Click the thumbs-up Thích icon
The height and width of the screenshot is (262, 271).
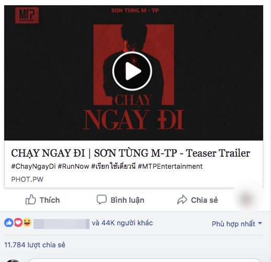(x=31, y=200)
